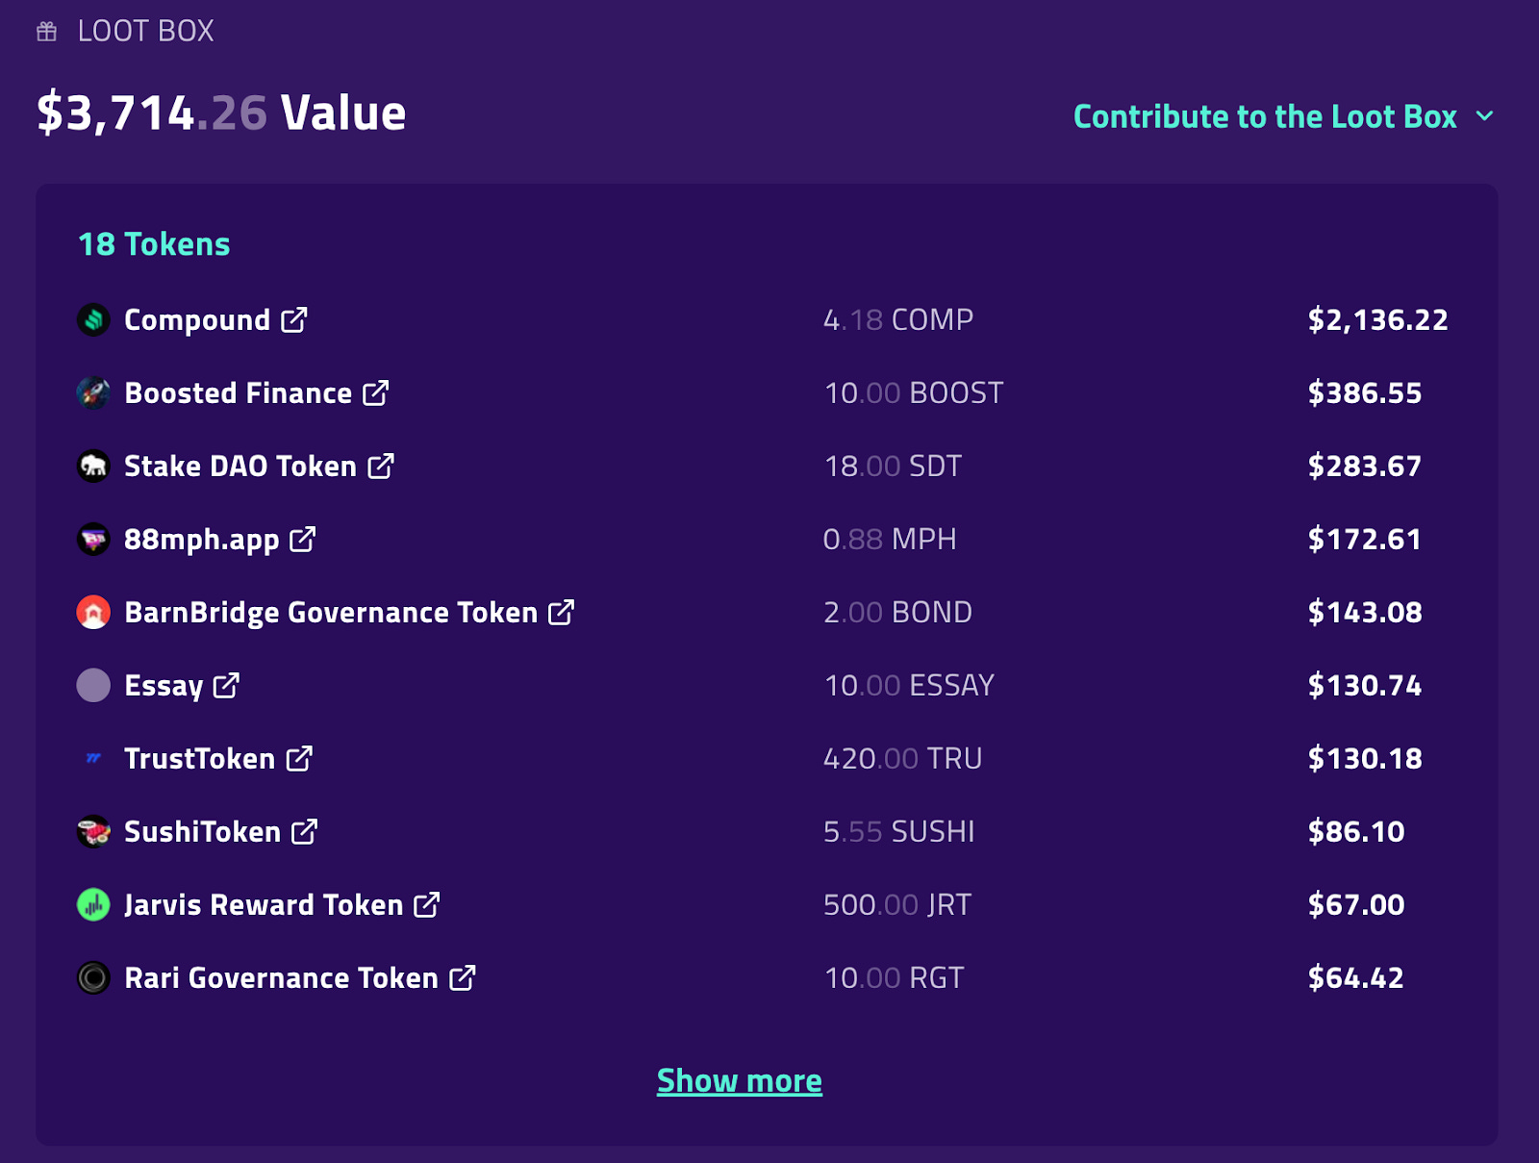
Task: Select the $67.00 value
Action: [1356, 904]
